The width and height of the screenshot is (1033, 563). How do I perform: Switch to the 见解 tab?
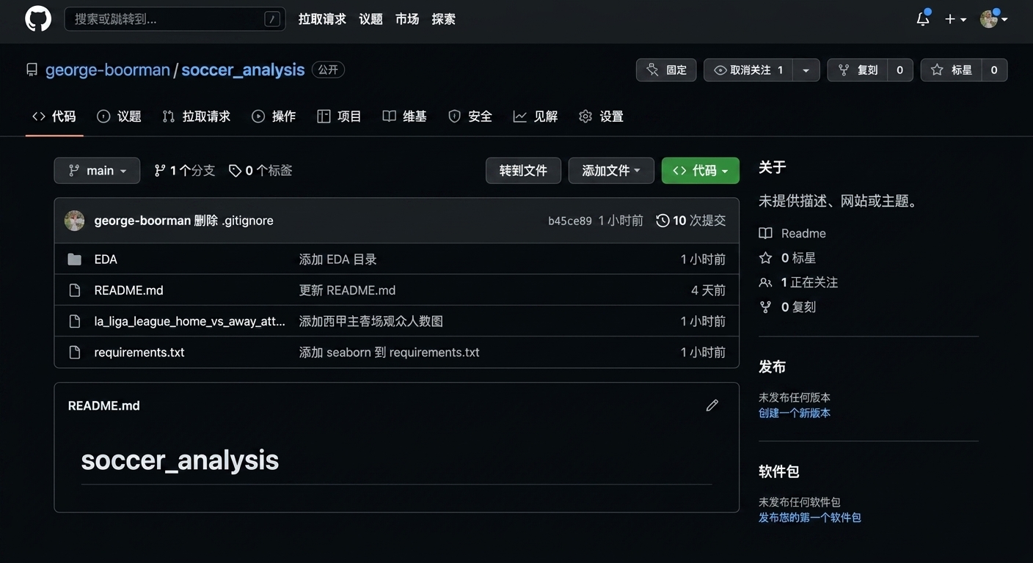click(536, 116)
